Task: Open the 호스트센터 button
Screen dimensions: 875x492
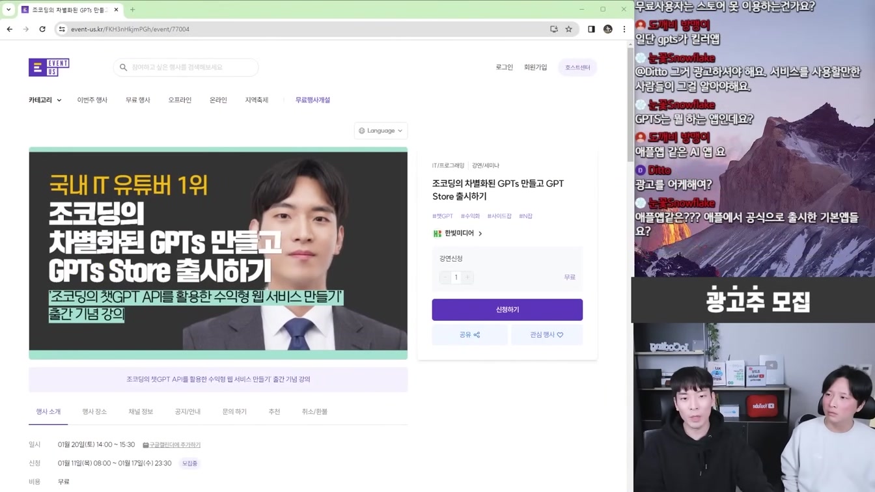Action: coord(577,68)
